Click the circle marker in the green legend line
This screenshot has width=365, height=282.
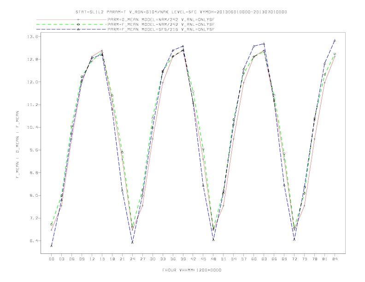click(x=78, y=24)
